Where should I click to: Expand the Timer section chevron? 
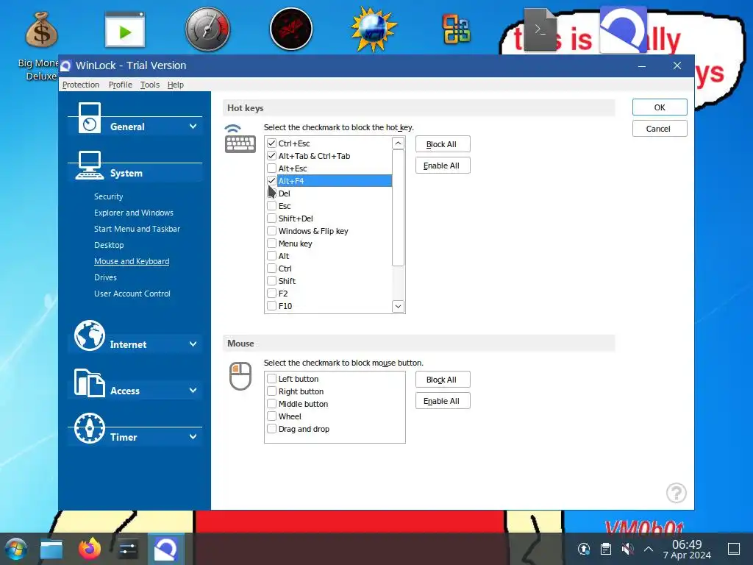(193, 437)
